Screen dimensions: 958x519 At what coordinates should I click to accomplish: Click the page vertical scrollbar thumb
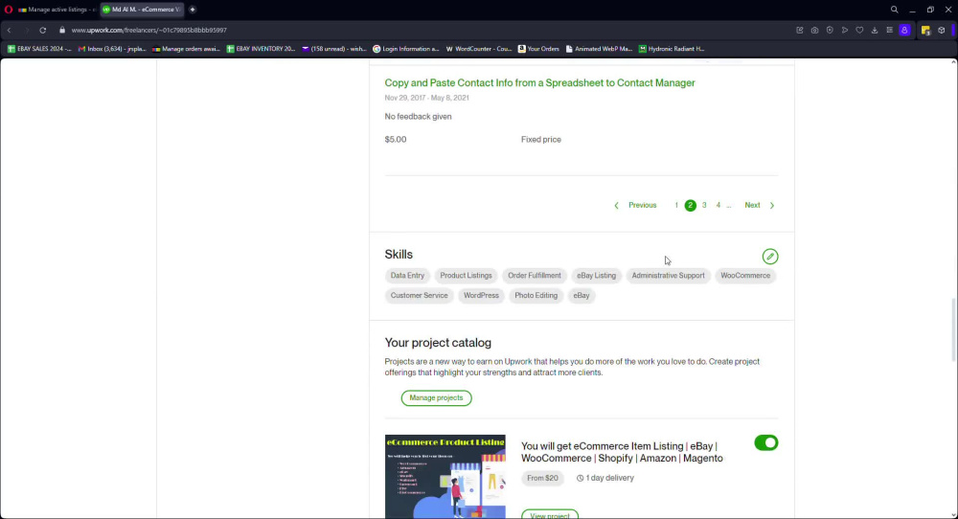954,329
